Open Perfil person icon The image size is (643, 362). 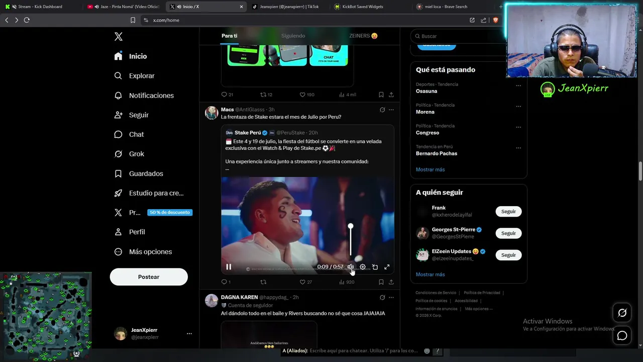coord(118,232)
